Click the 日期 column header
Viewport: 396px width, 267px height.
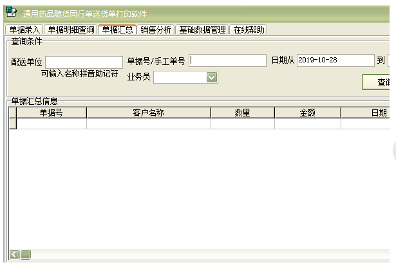(366, 113)
